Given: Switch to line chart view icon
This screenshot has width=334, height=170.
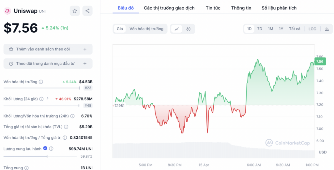Looking at the screenshot, I should 176,29.
